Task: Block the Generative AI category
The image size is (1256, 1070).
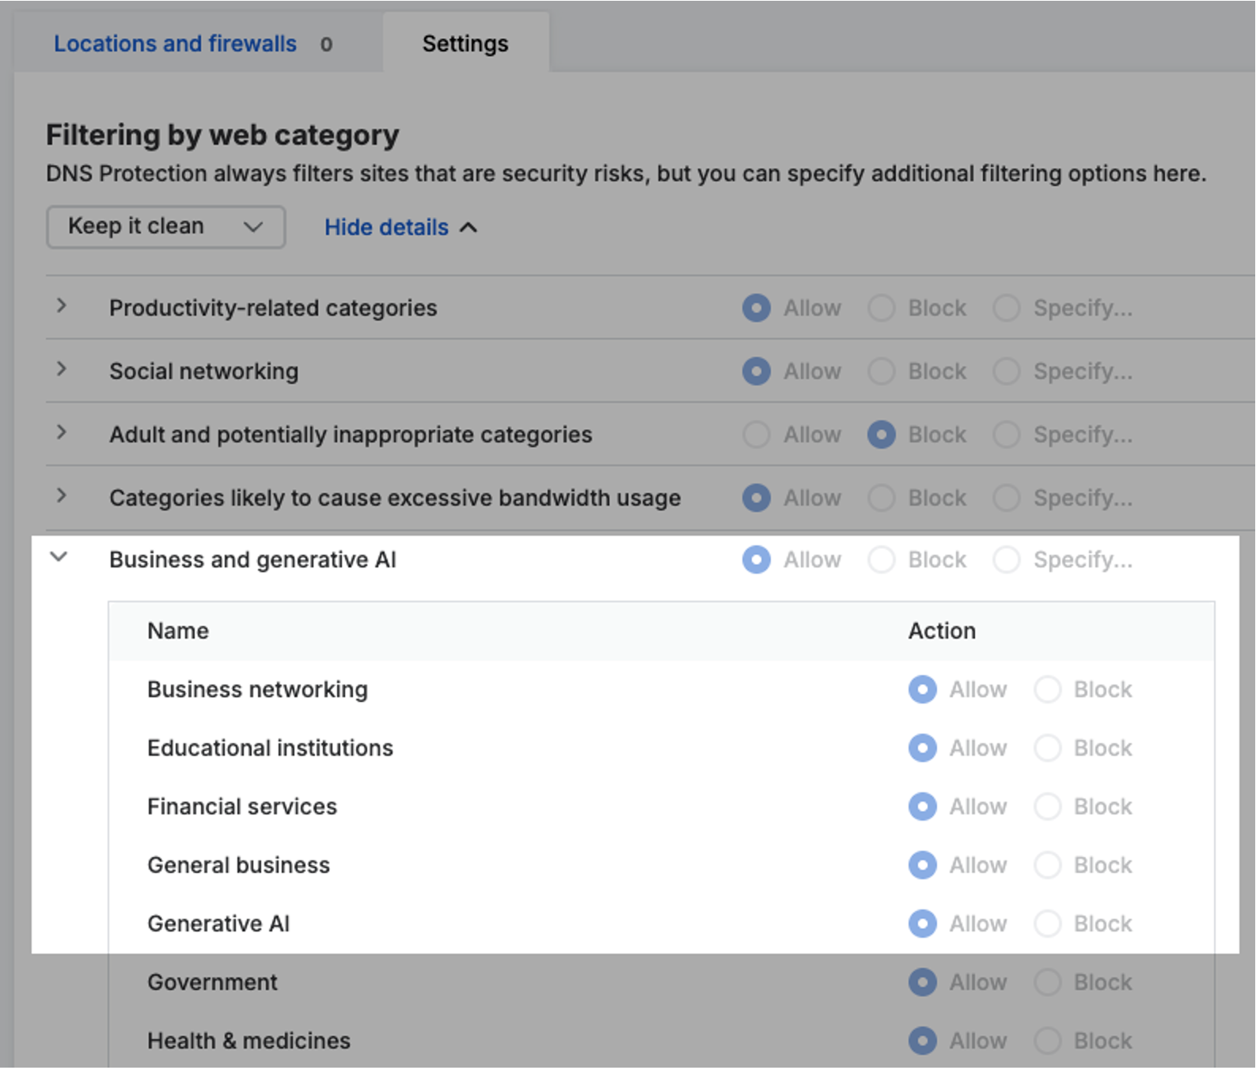Action: pyautogui.click(x=1047, y=924)
